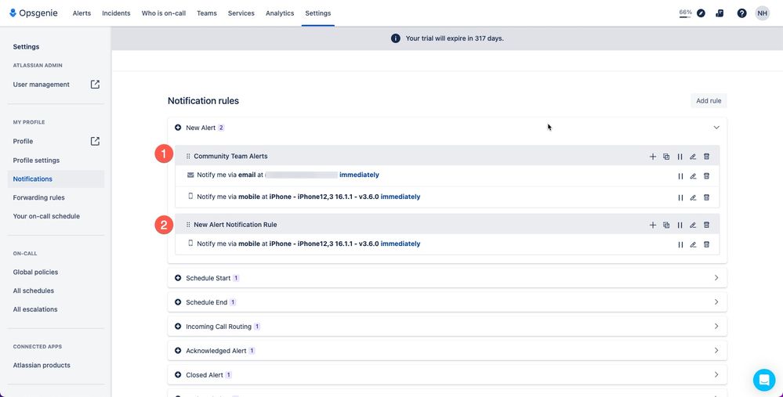Click drag handle of Community Team Alerts
The width and height of the screenshot is (783, 397).
point(188,156)
